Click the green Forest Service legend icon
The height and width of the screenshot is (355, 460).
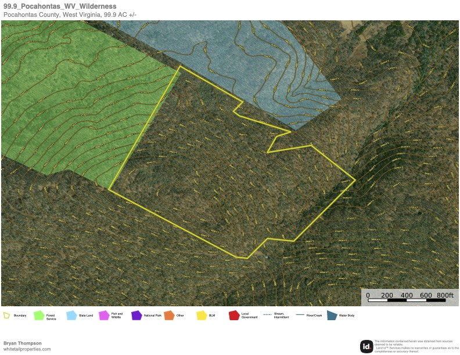click(x=39, y=316)
